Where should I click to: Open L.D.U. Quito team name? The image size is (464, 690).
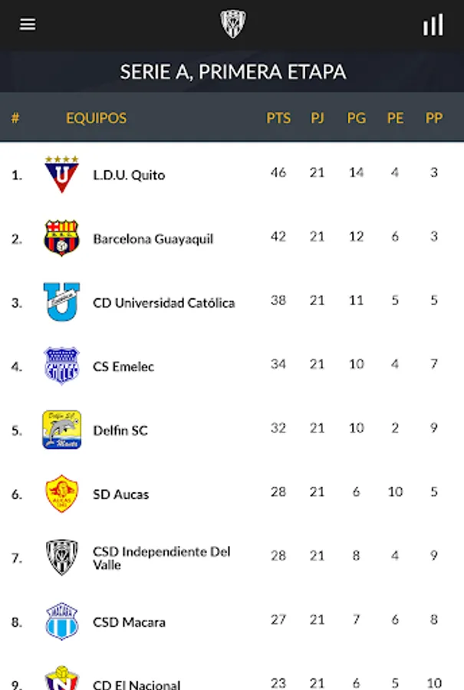pyautogui.click(x=129, y=175)
